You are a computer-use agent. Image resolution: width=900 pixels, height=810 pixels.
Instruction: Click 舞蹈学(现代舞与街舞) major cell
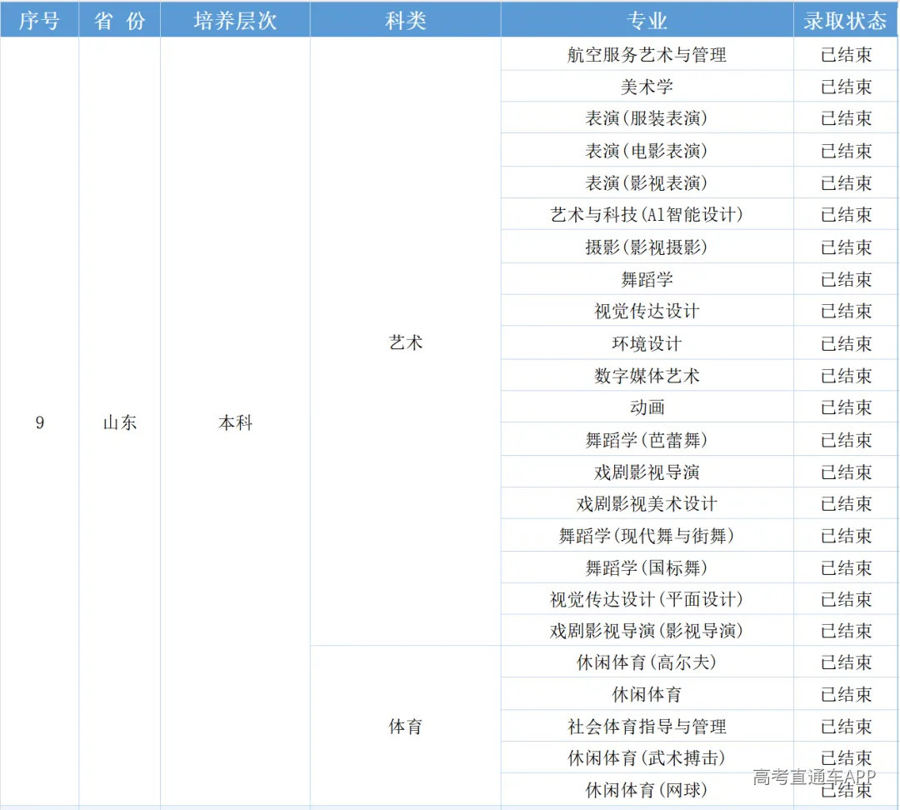[x=647, y=536]
